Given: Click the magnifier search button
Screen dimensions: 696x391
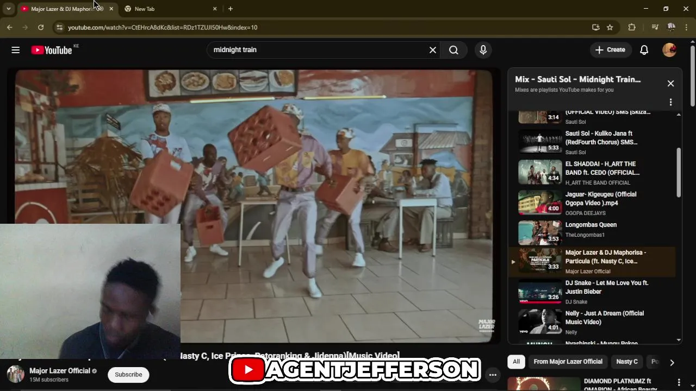Looking at the screenshot, I should [453, 50].
